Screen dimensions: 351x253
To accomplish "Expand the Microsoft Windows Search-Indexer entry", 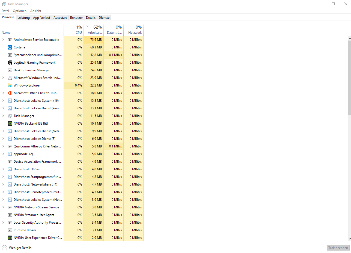I will (3, 78).
